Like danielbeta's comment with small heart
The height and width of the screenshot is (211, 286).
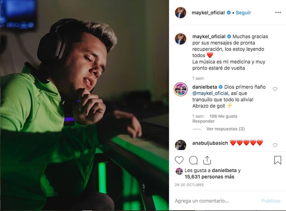tap(275, 89)
